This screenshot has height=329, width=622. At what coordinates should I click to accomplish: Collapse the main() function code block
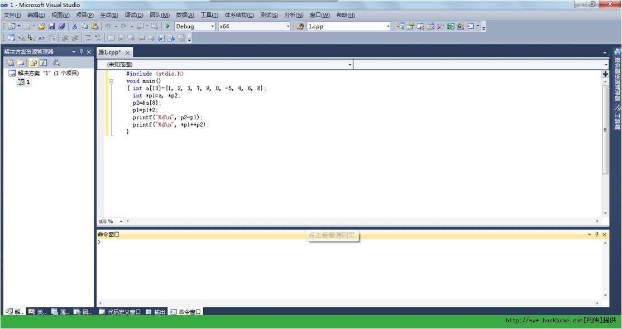coord(111,81)
